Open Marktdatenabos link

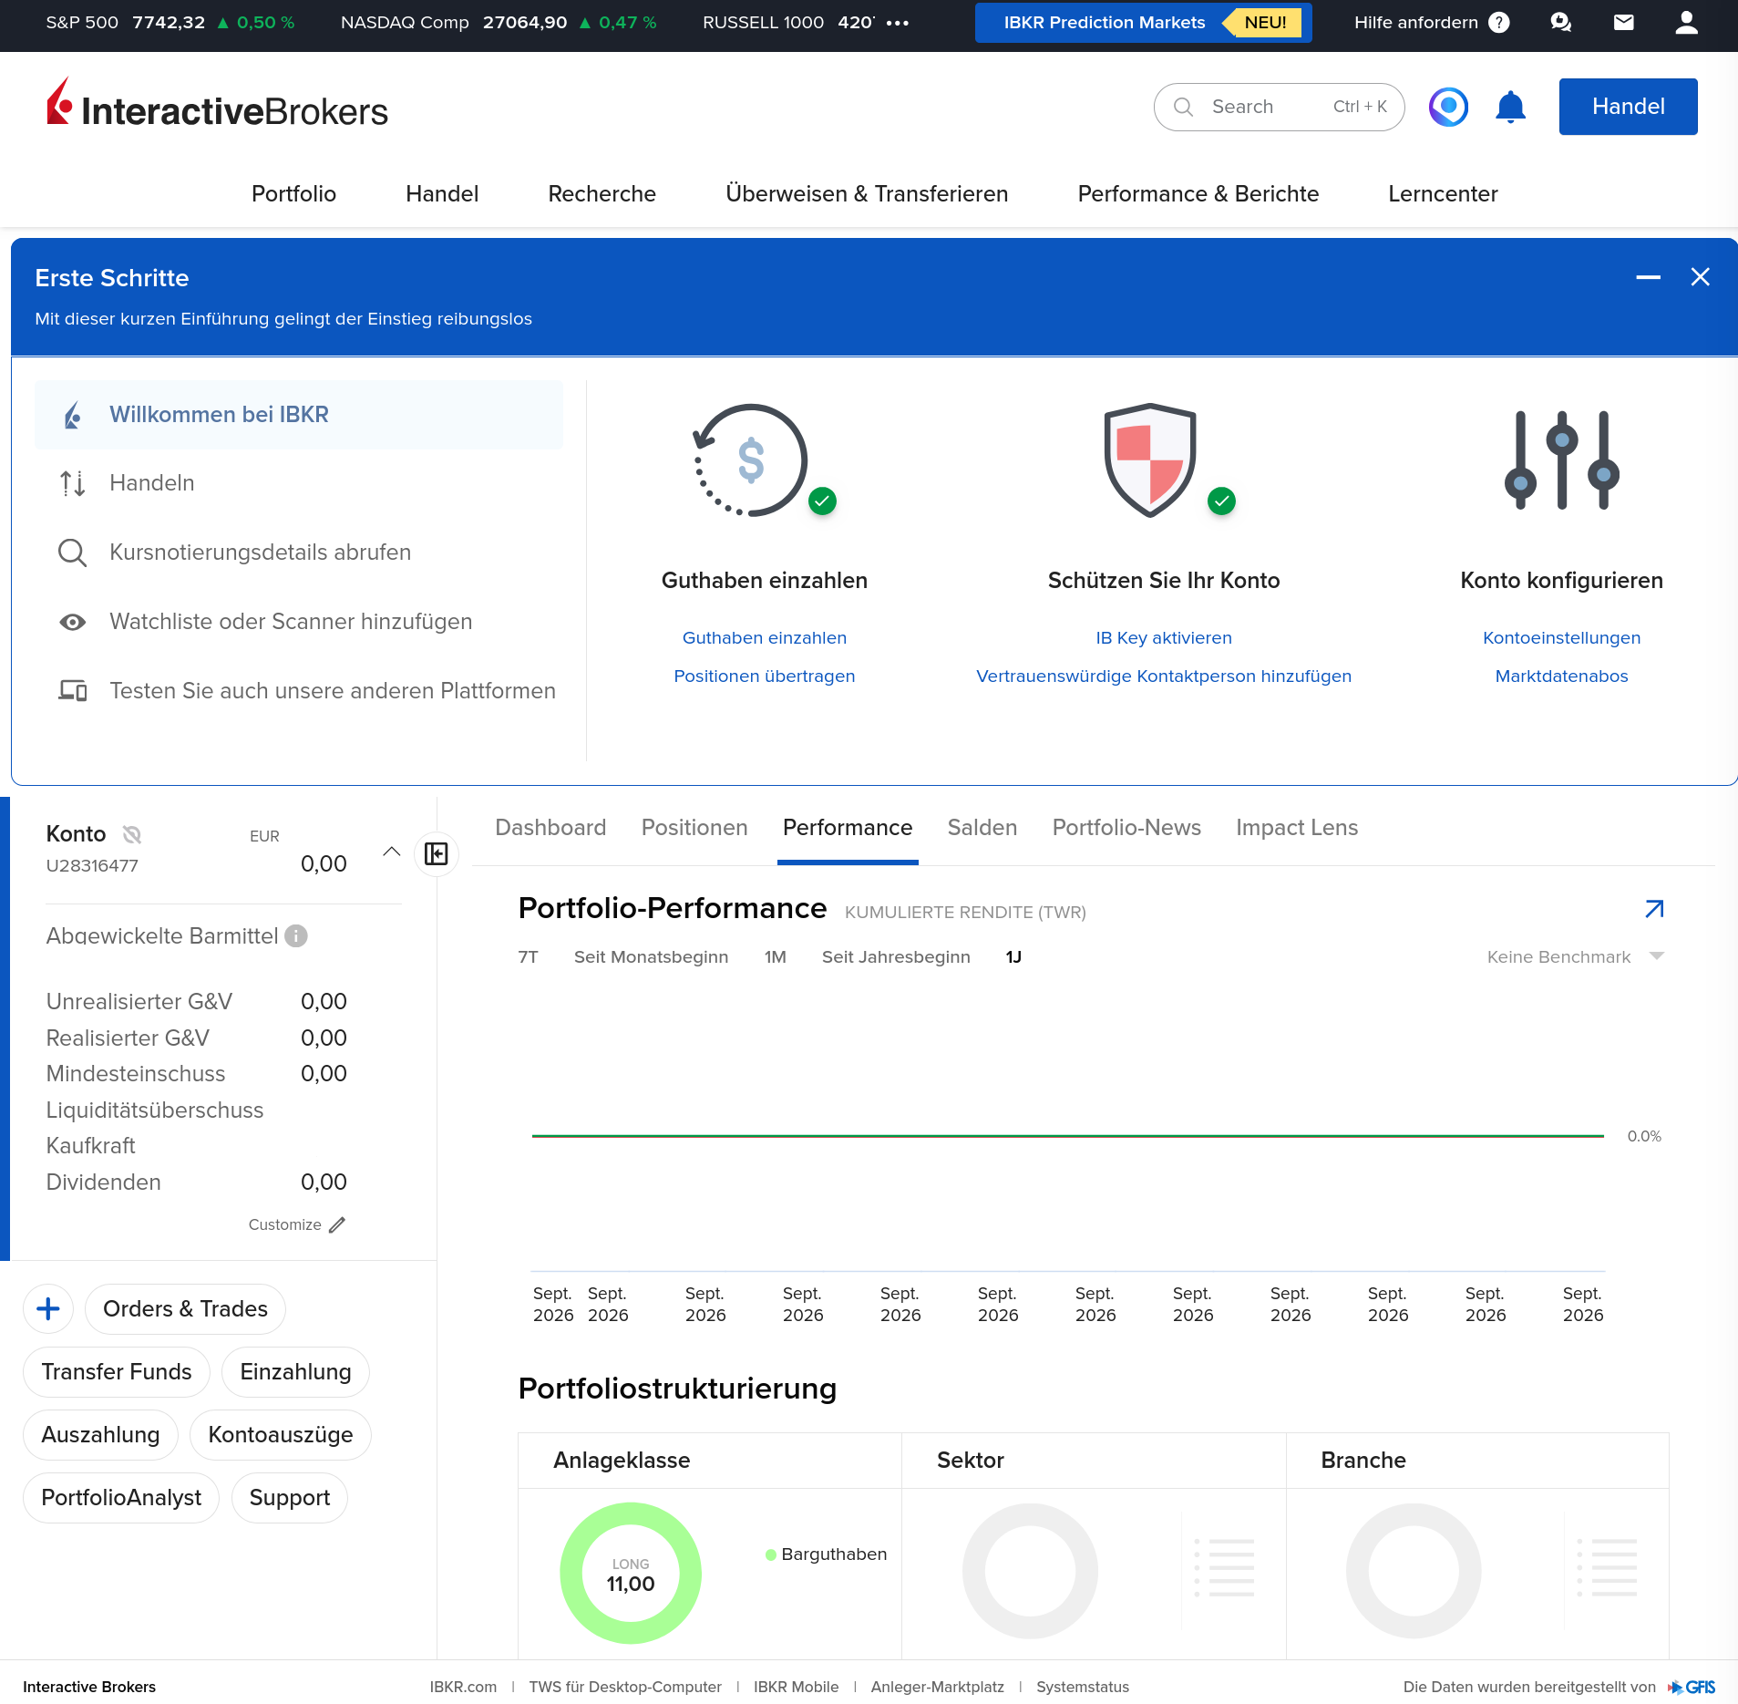click(x=1561, y=676)
